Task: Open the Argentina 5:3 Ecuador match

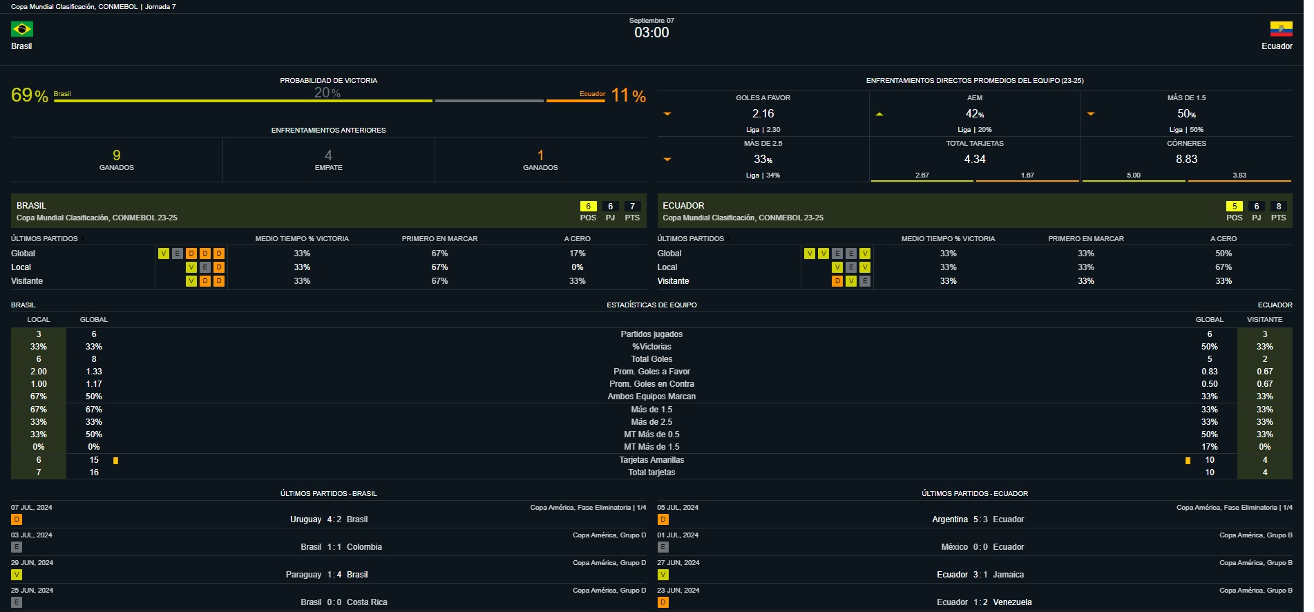Action: click(x=978, y=519)
